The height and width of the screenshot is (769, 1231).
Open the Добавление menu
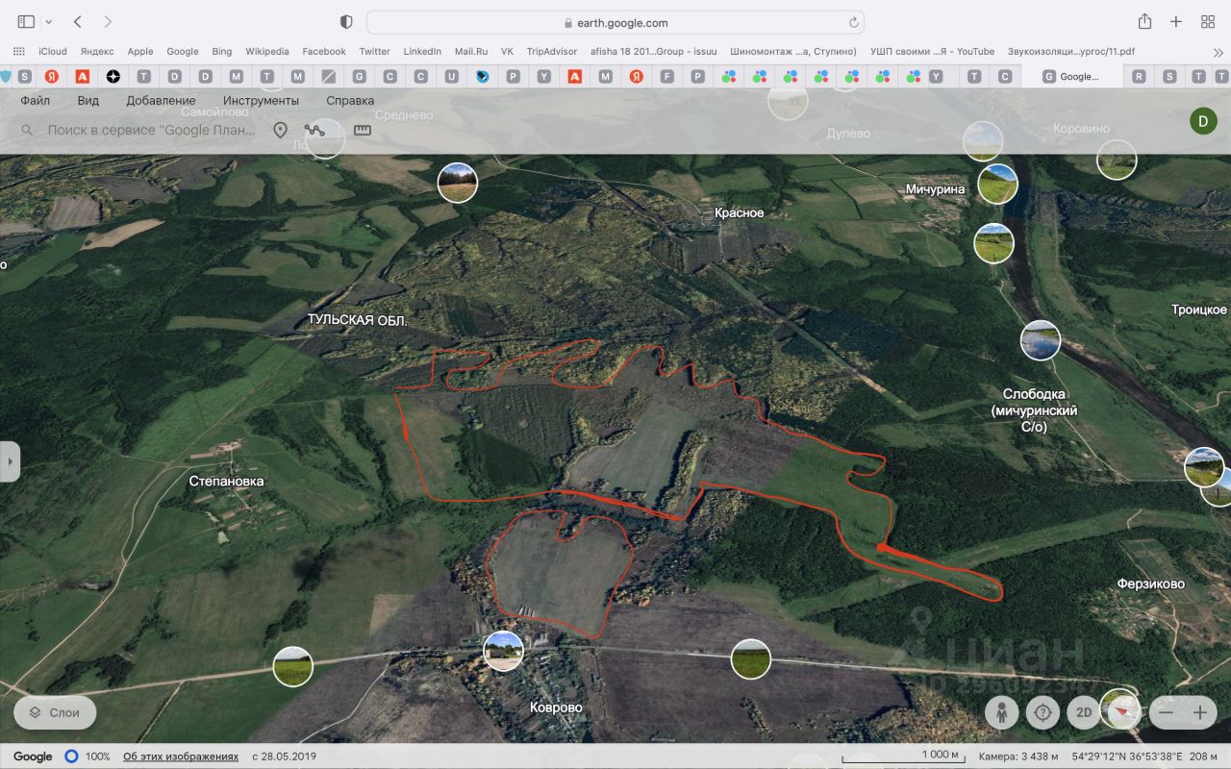161,100
